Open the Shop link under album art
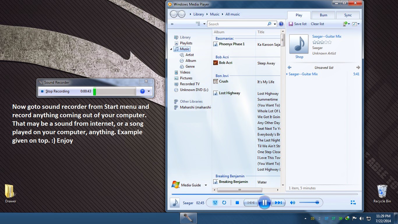 click(299, 57)
